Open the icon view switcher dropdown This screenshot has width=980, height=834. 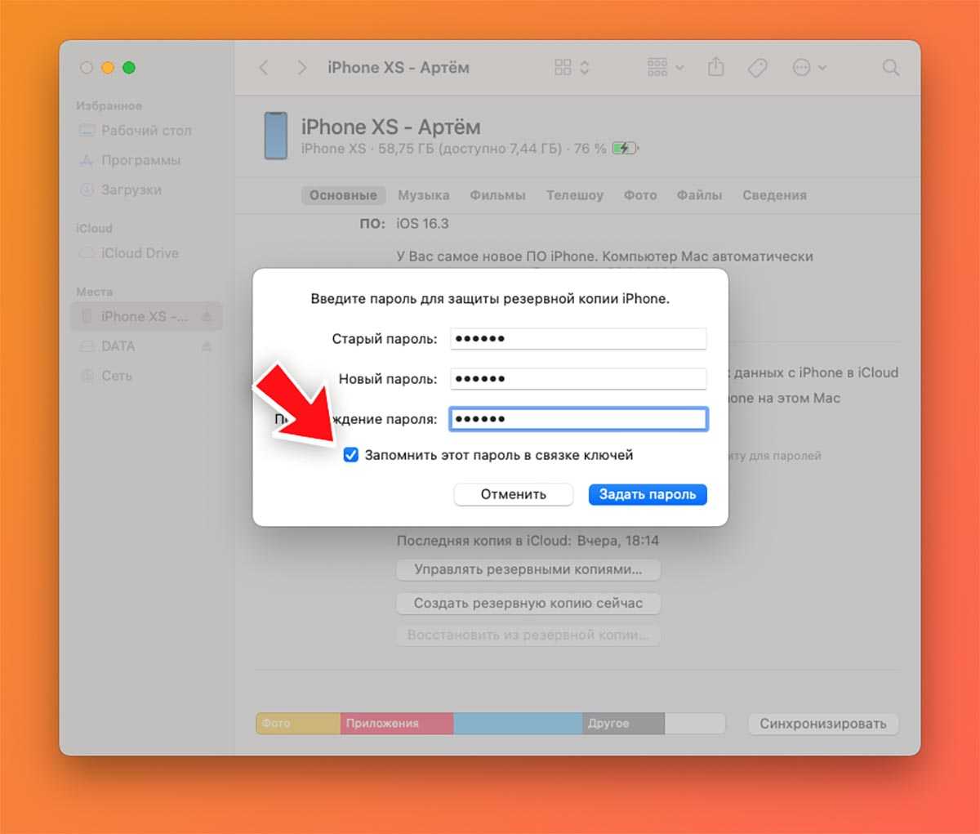click(572, 68)
